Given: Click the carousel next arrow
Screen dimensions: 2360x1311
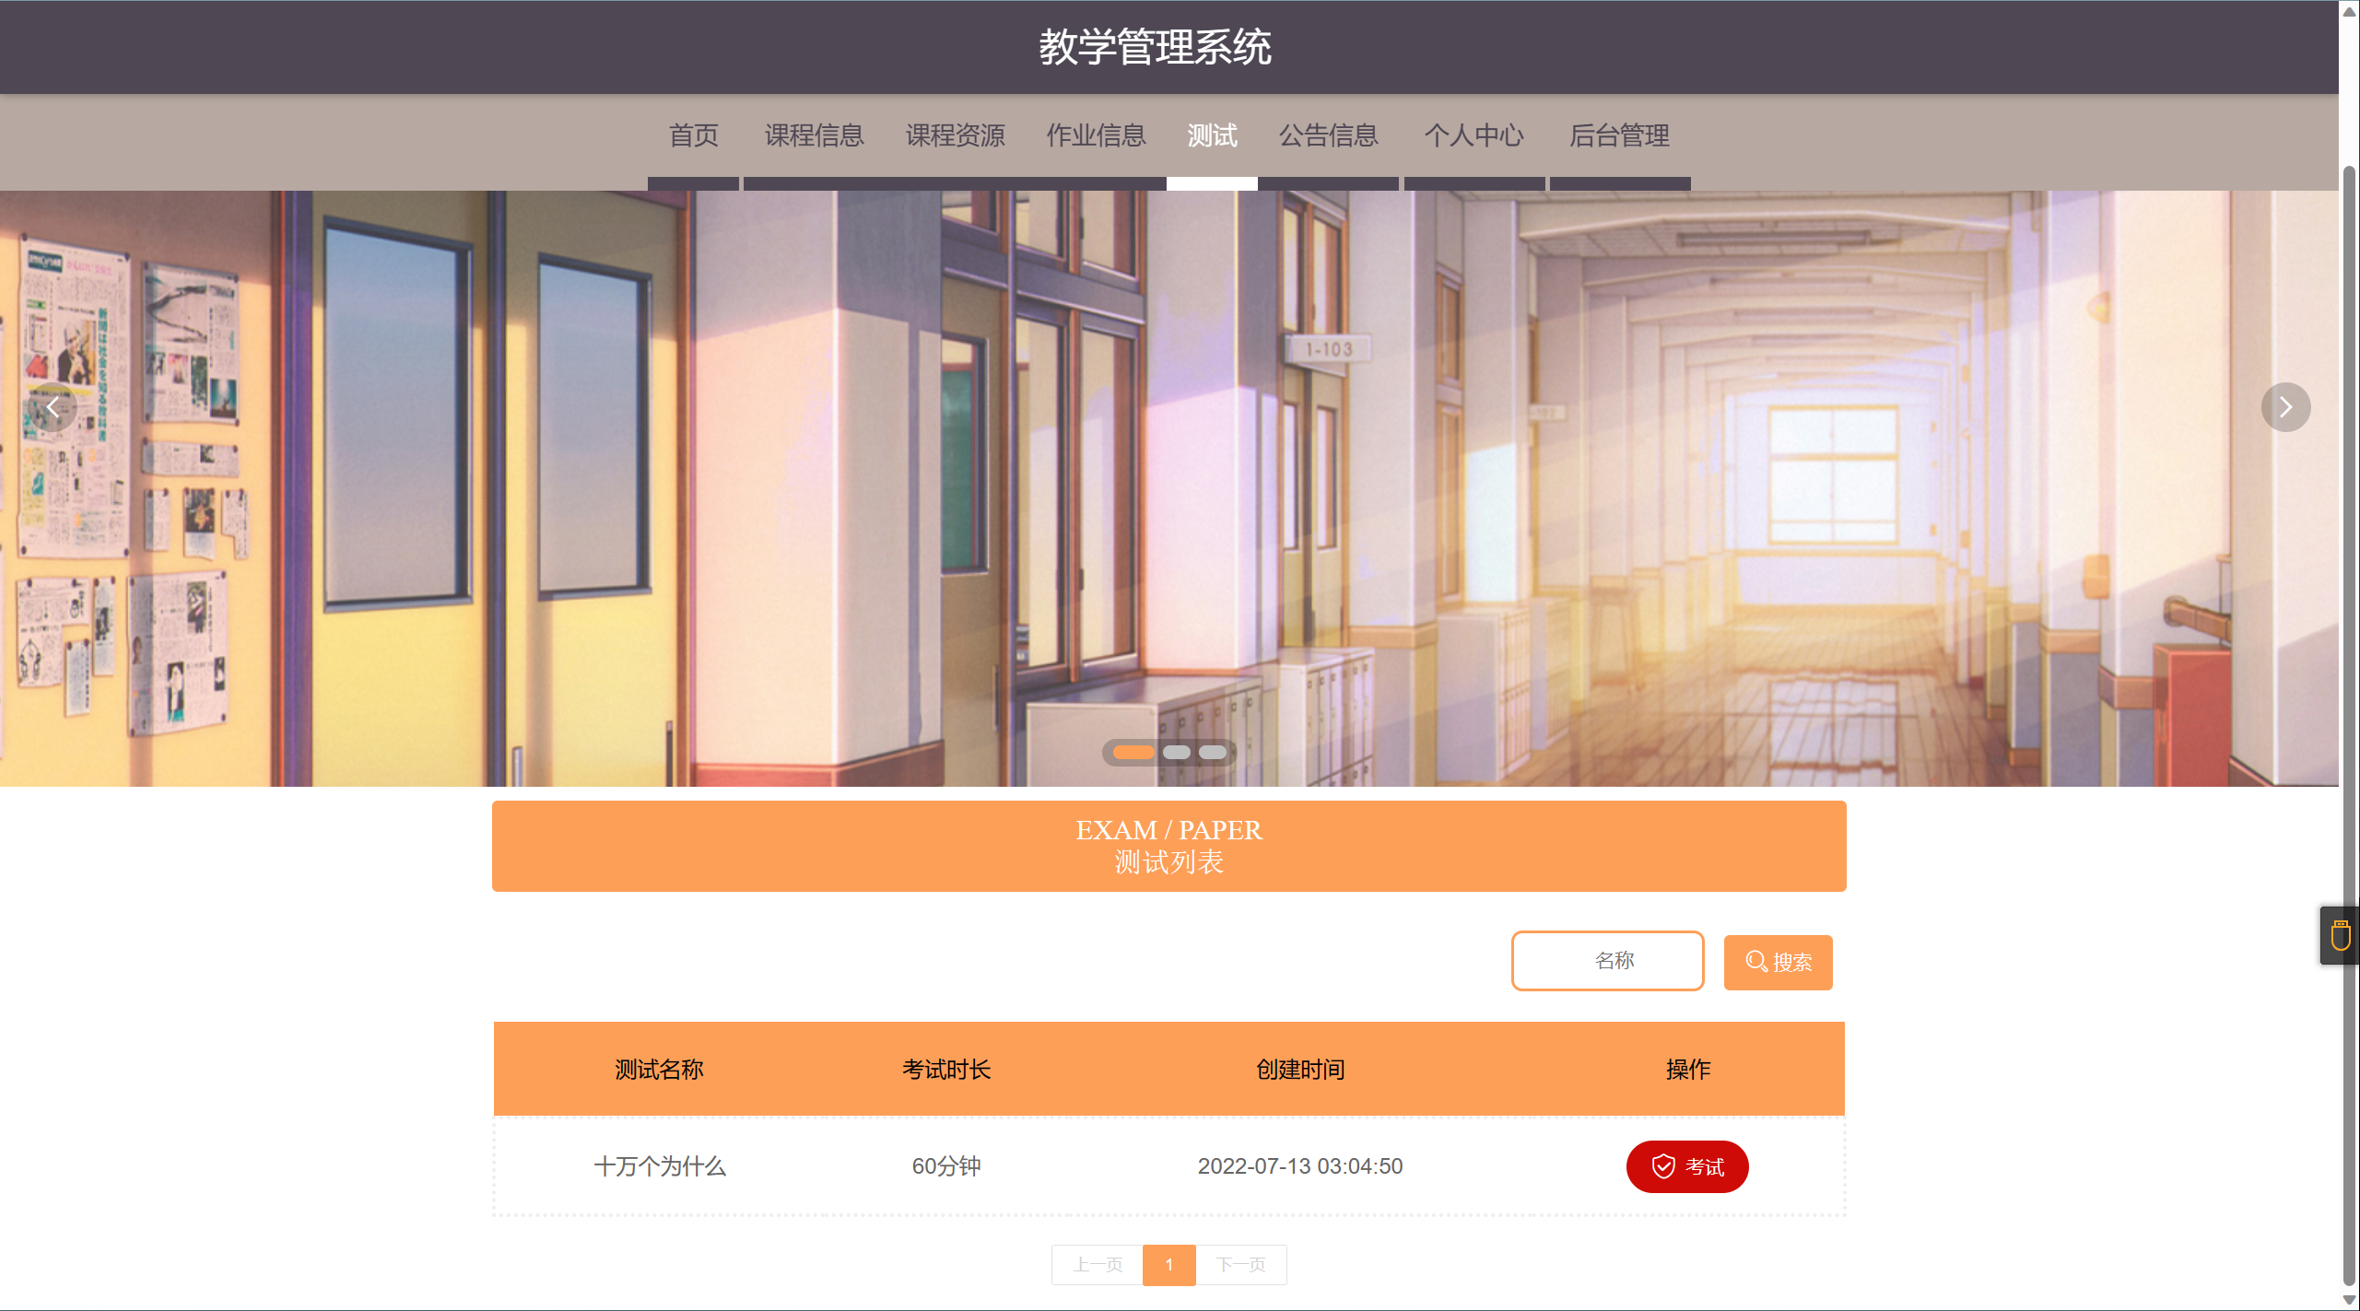Looking at the screenshot, I should [2284, 407].
